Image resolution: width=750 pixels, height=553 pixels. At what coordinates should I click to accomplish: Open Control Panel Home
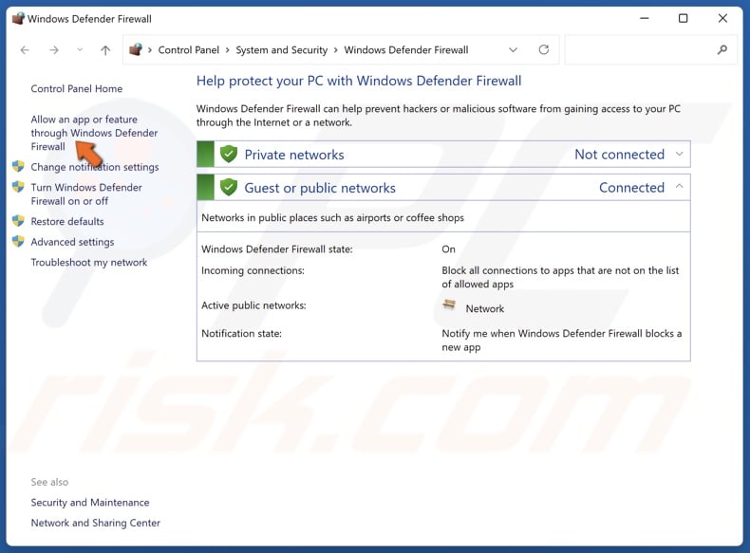click(77, 88)
